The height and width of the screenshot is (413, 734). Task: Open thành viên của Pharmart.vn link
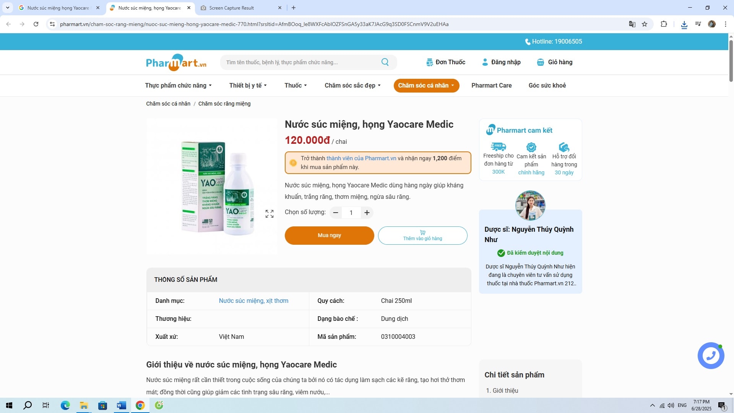[361, 158]
